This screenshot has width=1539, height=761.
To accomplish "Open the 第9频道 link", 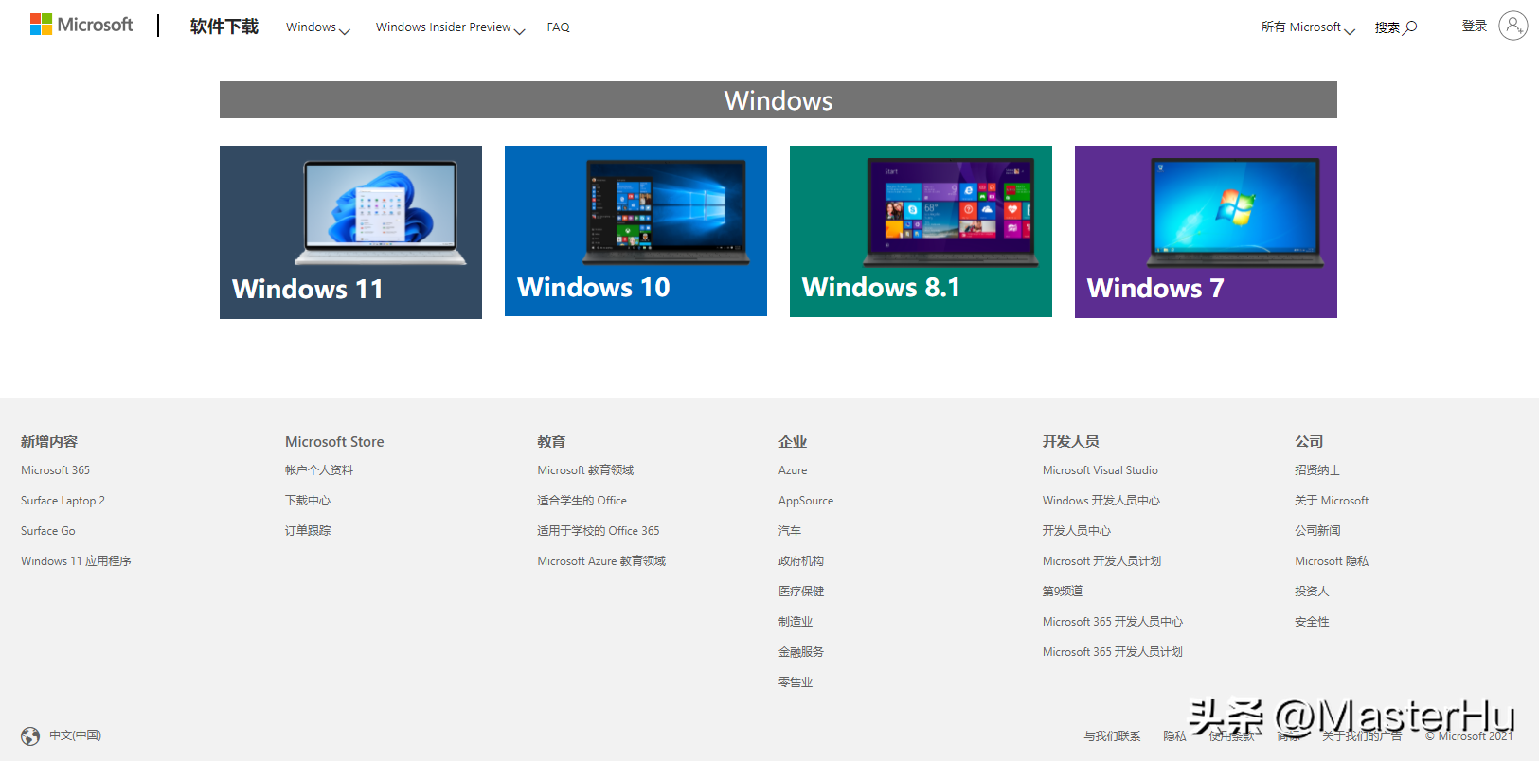I will click(x=1063, y=592).
